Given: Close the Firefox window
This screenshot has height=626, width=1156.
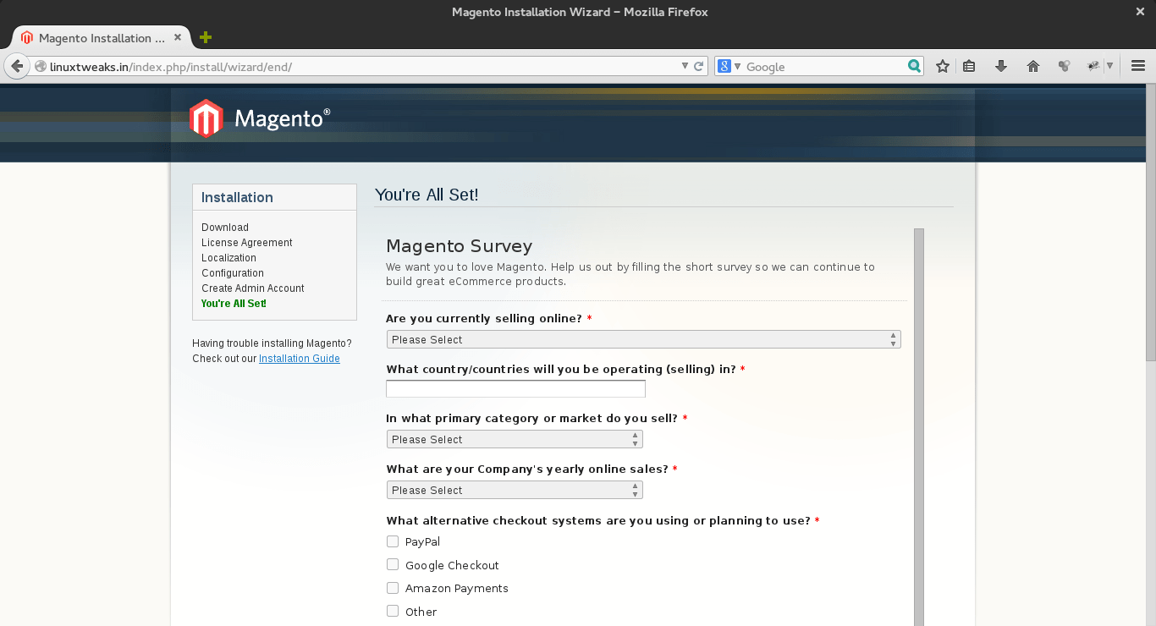Looking at the screenshot, I should pyautogui.click(x=1139, y=12).
